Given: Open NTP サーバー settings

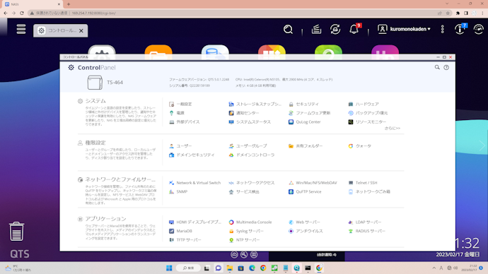Looking at the screenshot, I should (244, 240).
